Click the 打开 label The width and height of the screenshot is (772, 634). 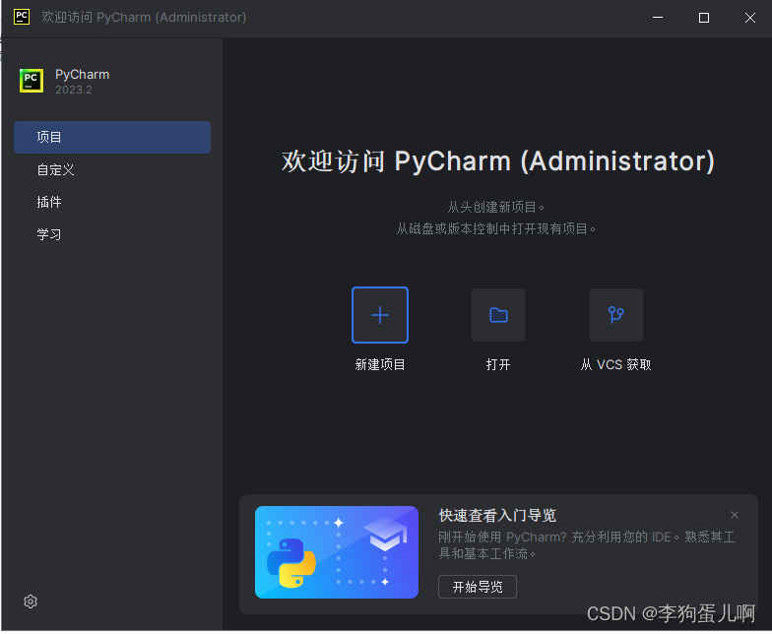tap(498, 364)
